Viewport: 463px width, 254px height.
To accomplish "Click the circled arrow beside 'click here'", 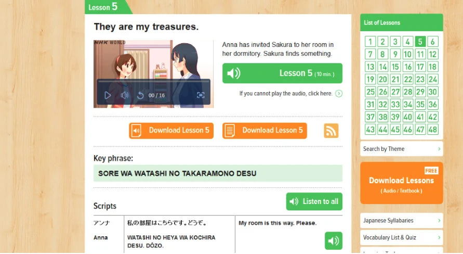I will pos(339,94).
